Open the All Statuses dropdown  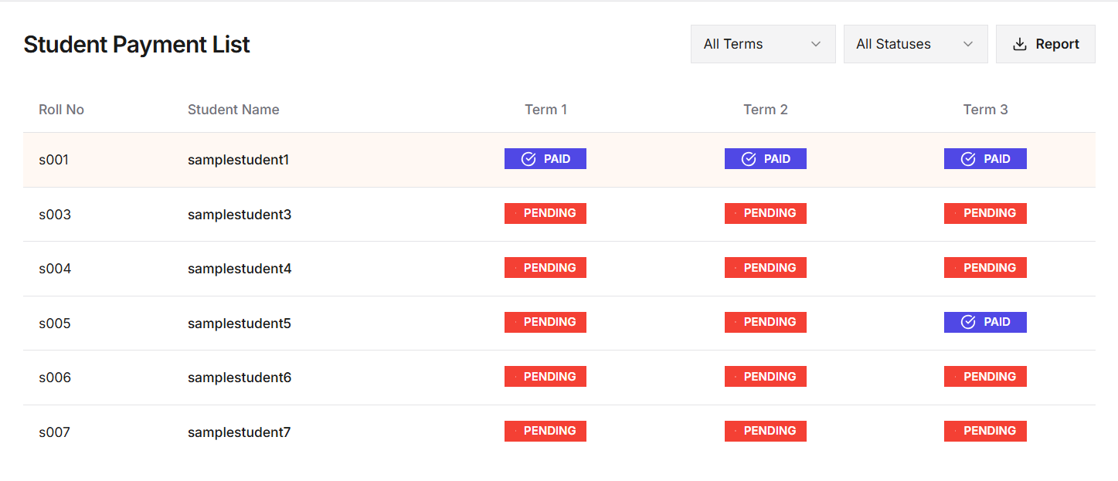point(915,44)
